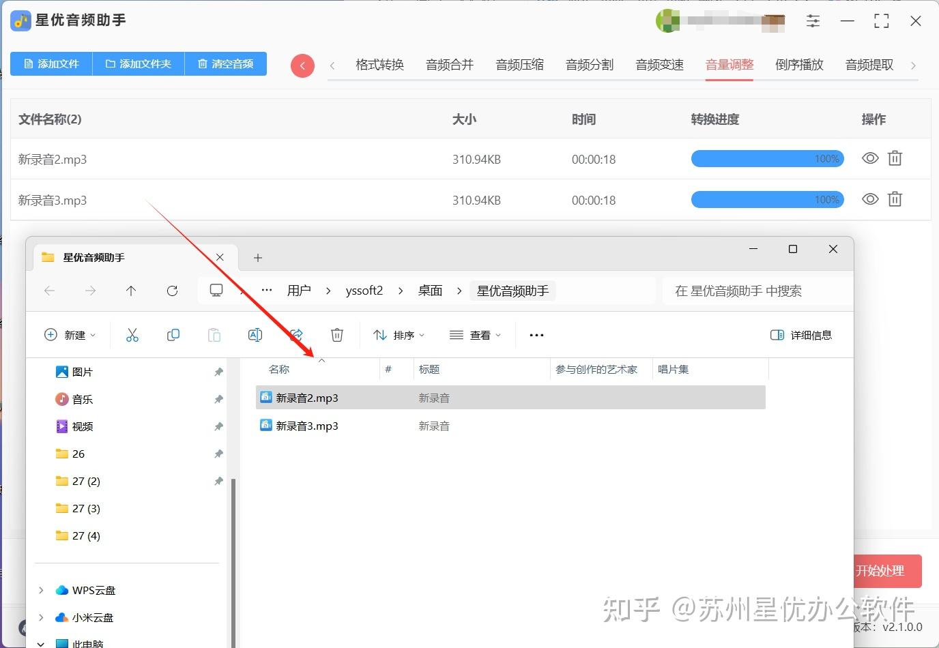Click 桌面 in the breadcrumb path

430,291
